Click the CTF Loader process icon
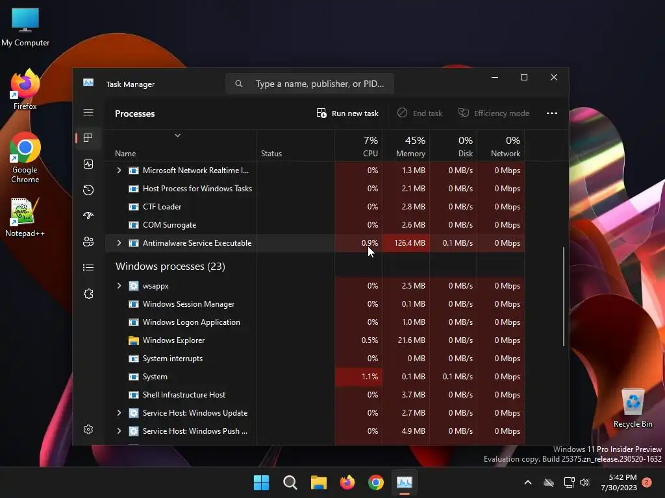The width and height of the screenshot is (665, 498). pos(134,207)
